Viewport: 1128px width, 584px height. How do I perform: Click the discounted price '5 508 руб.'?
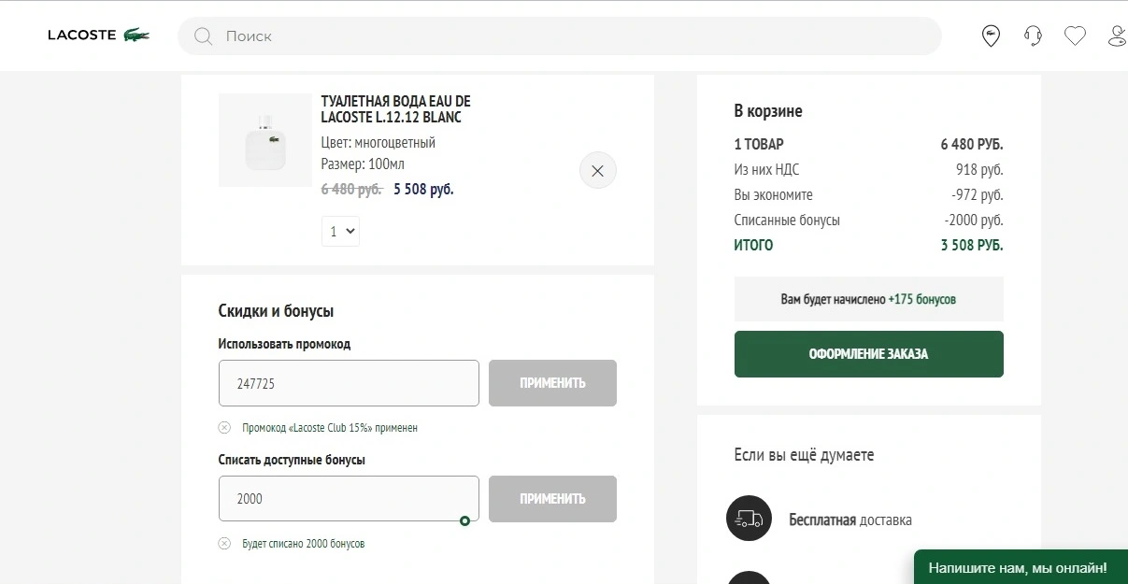[x=423, y=190]
